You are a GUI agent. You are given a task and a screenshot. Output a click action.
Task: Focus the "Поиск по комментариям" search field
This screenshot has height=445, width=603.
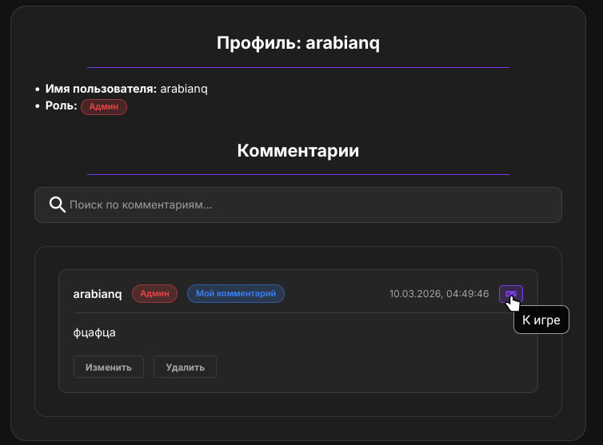pyautogui.click(x=304, y=205)
